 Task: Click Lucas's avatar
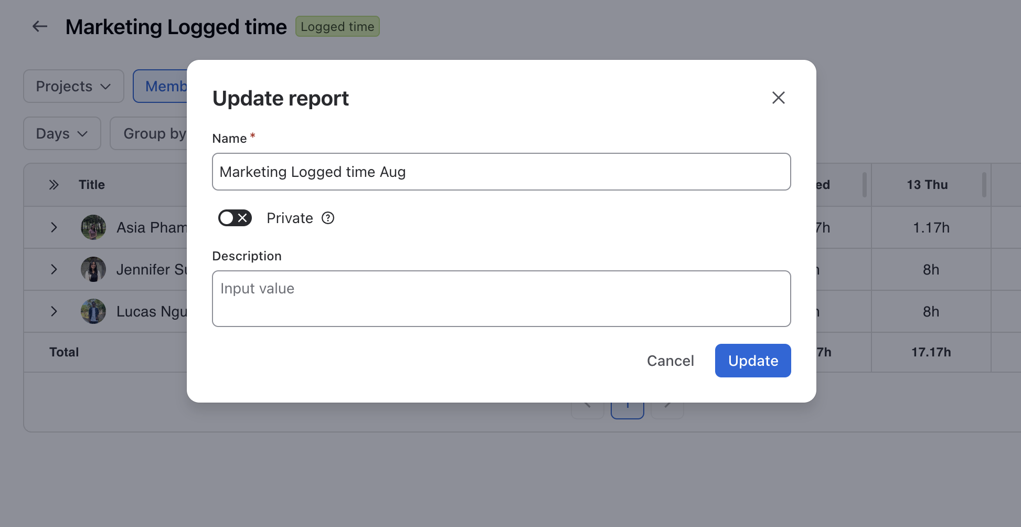coord(93,311)
